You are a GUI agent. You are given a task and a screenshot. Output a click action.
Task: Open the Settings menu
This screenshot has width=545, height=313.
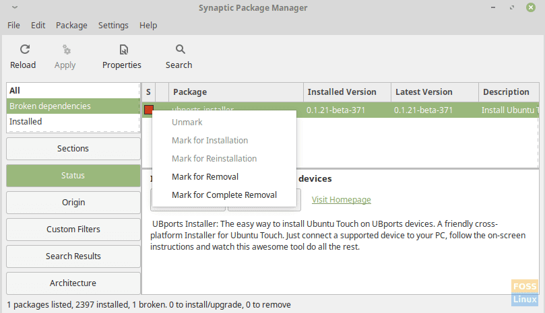[x=113, y=26]
